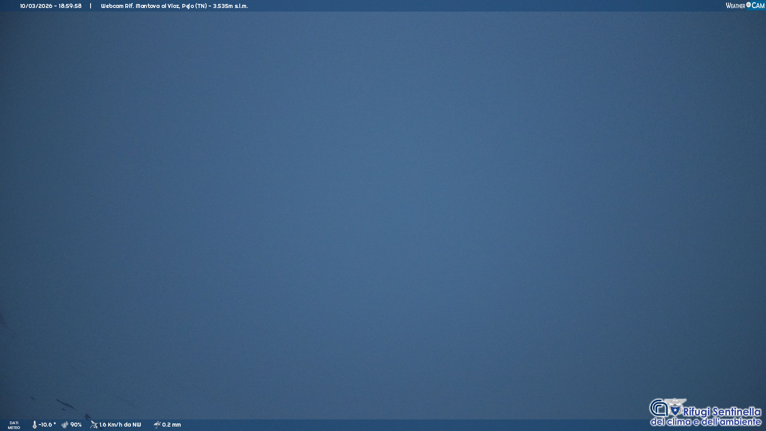This screenshot has height=431, width=766.
Task: Click the 90% humidity value
Action: (76, 425)
